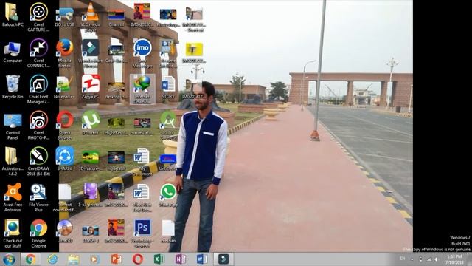Open Windows Media Player taskbar icon
The height and width of the screenshot is (266, 472).
[94, 259]
